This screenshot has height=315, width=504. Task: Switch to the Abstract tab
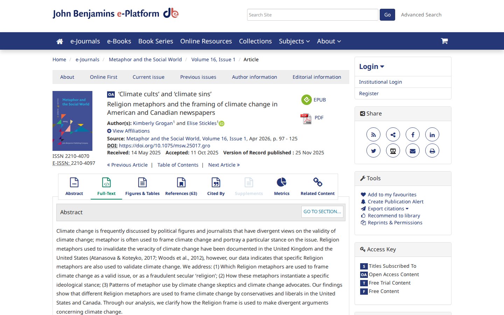pyautogui.click(x=74, y=187)
